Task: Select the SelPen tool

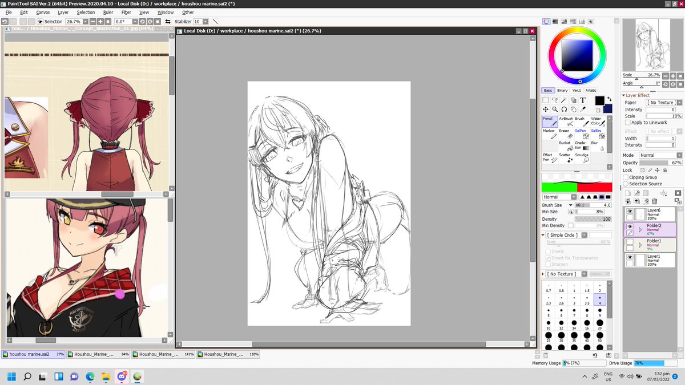Action: [582, 134]
